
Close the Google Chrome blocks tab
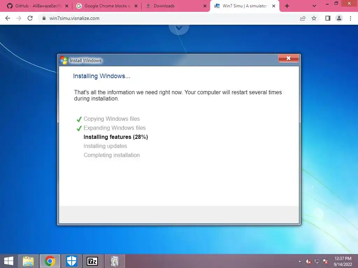click(136, 6)
